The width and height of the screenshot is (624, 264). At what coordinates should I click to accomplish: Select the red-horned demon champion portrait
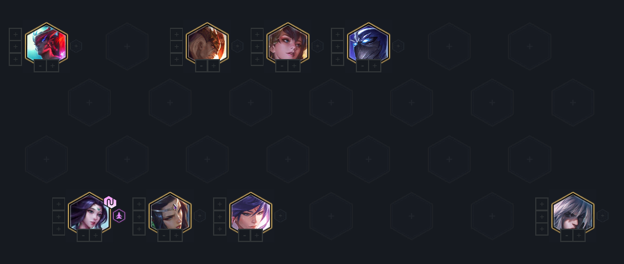(x=46, y=43)
